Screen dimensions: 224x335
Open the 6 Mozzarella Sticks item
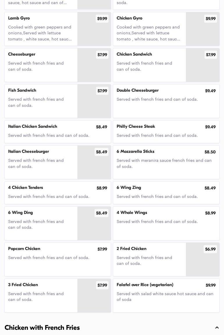(x=166, y=162)
